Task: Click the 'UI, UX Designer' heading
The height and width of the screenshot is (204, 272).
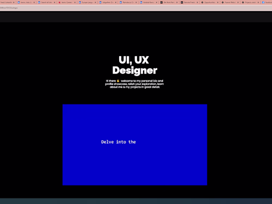Action: 134,65
